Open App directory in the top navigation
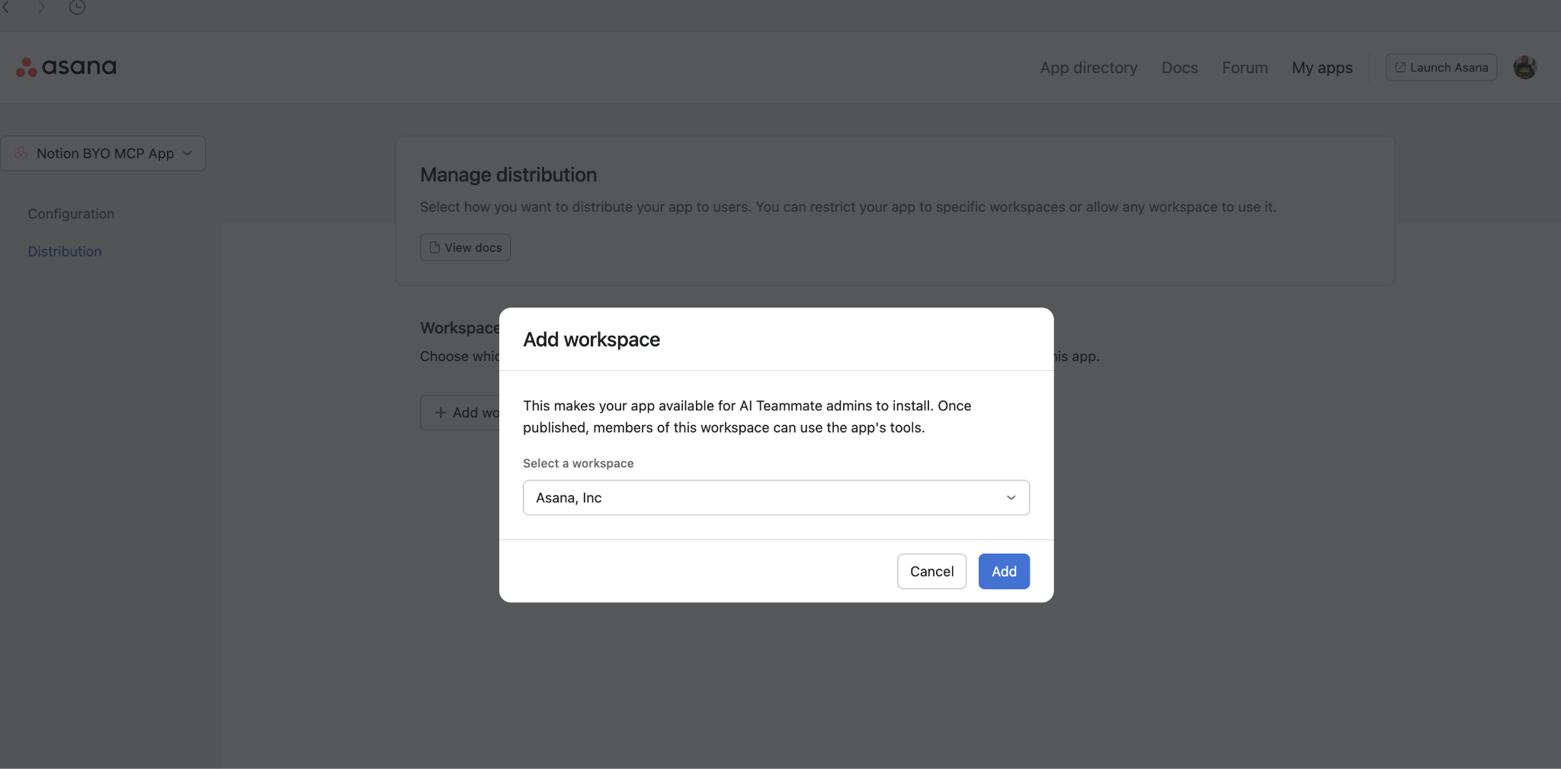The height and width of the screenshot is (769, 1561). [1088, 67]
